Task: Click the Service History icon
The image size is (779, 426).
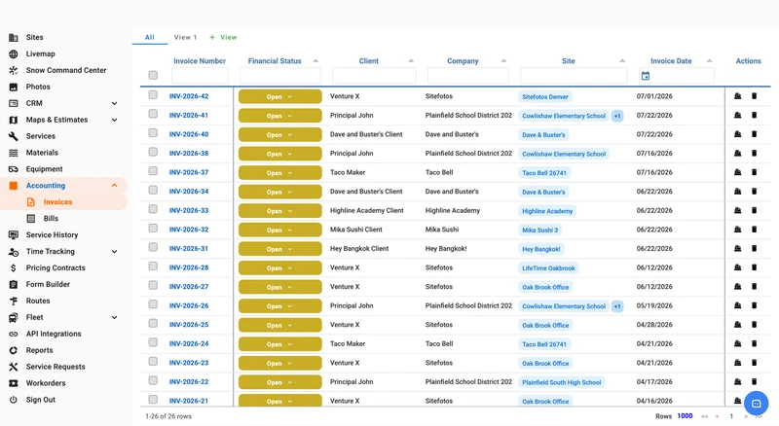Action: (14, 234)
